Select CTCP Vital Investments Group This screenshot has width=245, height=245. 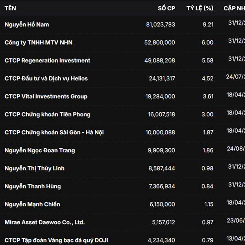pos(46,96)
